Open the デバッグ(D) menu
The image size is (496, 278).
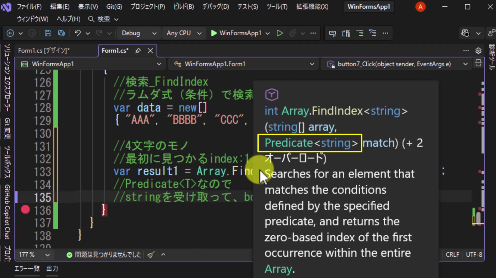tap(215, 6)
